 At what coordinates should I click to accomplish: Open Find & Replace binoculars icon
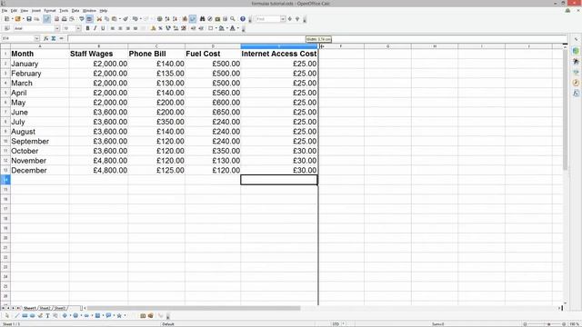(x=202, y=19)
